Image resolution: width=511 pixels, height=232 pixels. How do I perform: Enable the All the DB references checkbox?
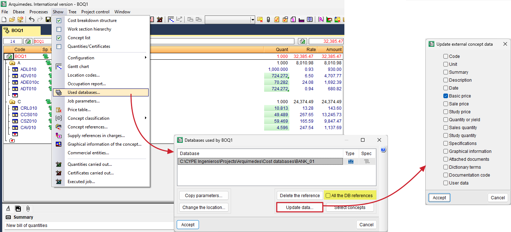[328, 196]
